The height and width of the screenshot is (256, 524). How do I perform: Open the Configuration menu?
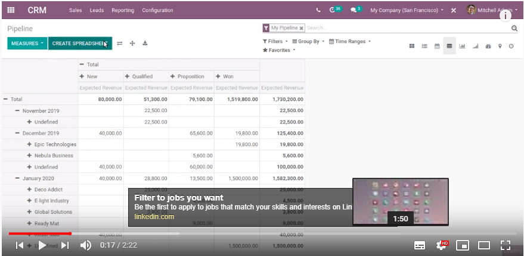click(157, 10)
